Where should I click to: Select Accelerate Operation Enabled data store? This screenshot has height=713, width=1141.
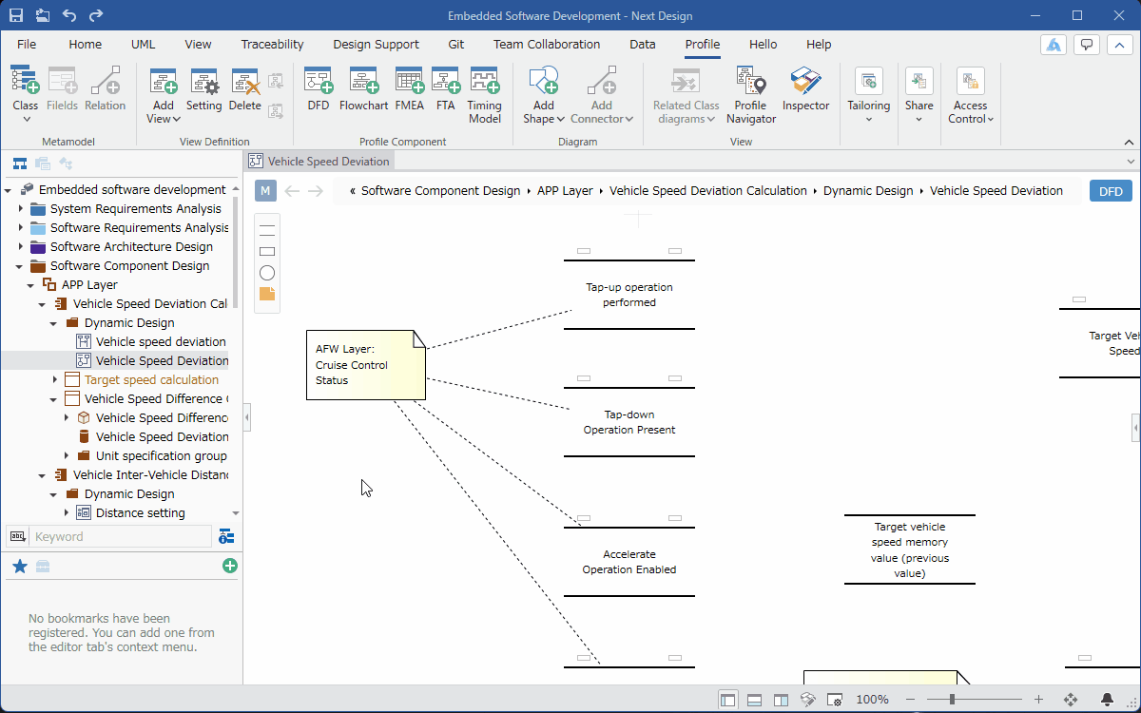click(x=629, y=562)
